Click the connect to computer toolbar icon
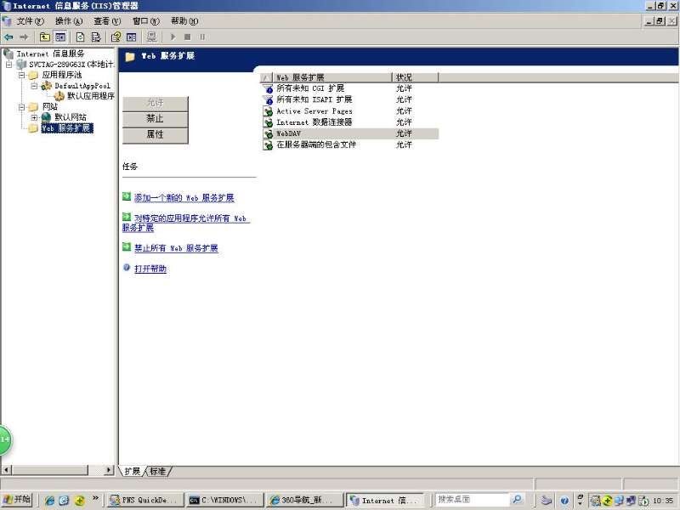The width and height of the screenshot is (680, 510). (x=151, y=37)
